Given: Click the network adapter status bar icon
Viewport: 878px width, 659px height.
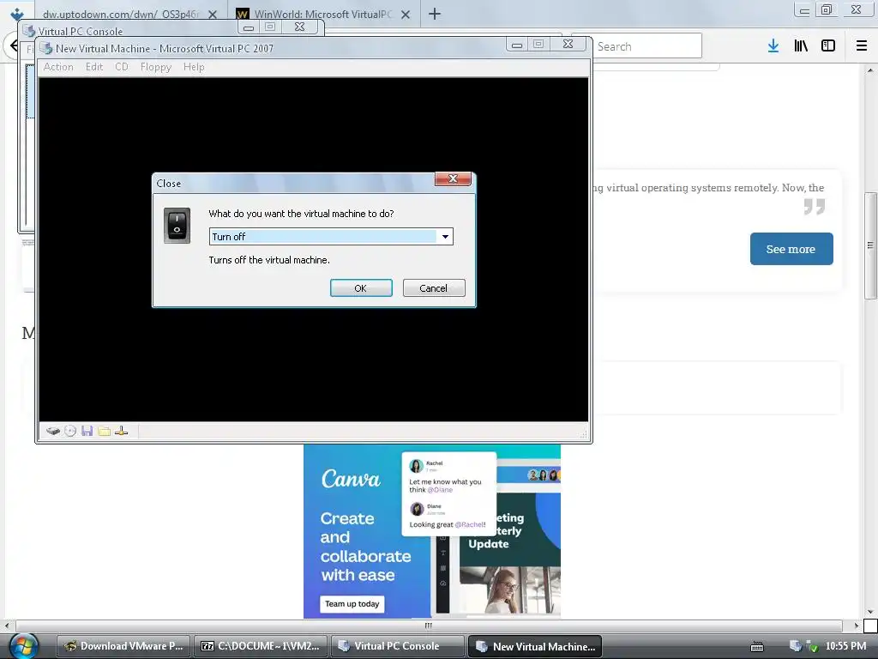Looking at the screenshot, I should click(122, 431).
